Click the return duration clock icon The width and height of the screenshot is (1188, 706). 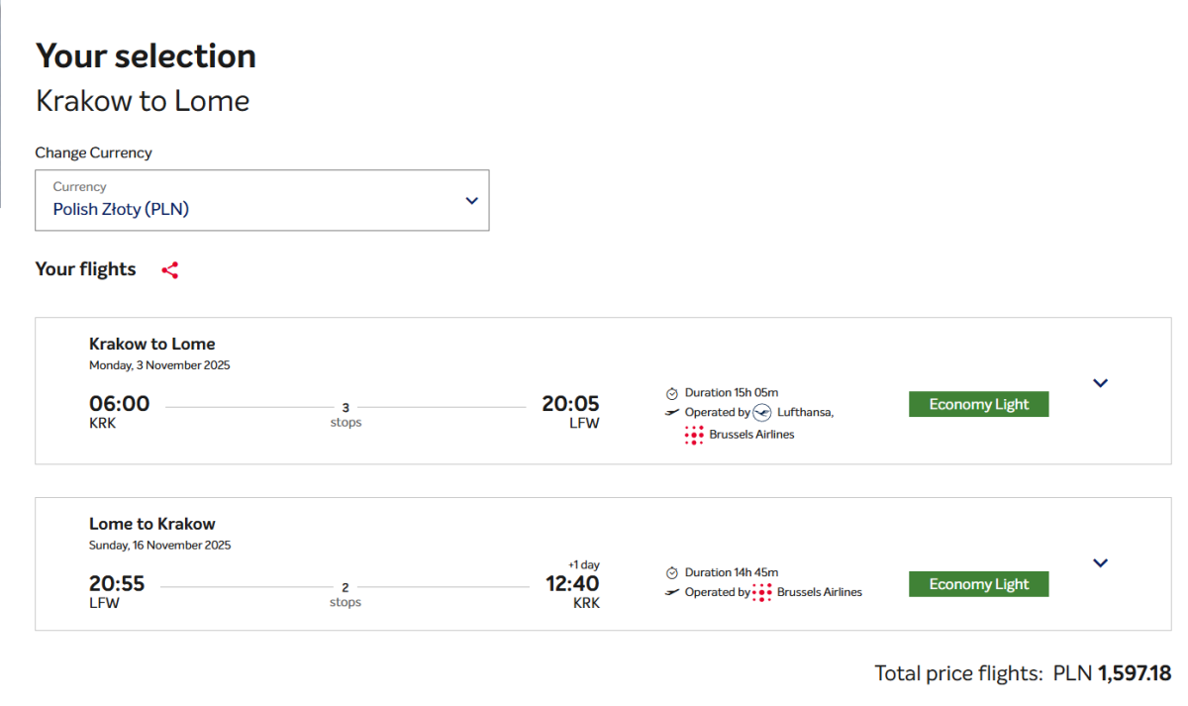672,573
